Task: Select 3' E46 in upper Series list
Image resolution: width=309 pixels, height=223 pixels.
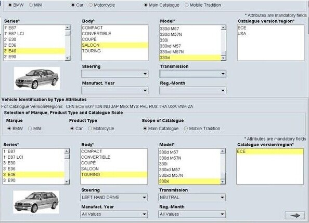Action: 34,51
